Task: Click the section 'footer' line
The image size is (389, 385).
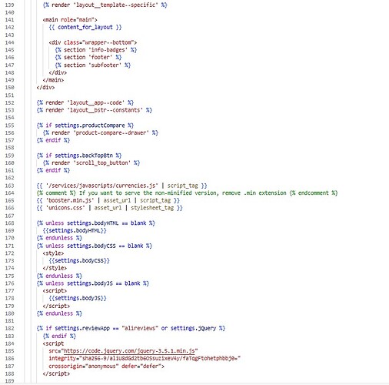Action: pos(88,57)
